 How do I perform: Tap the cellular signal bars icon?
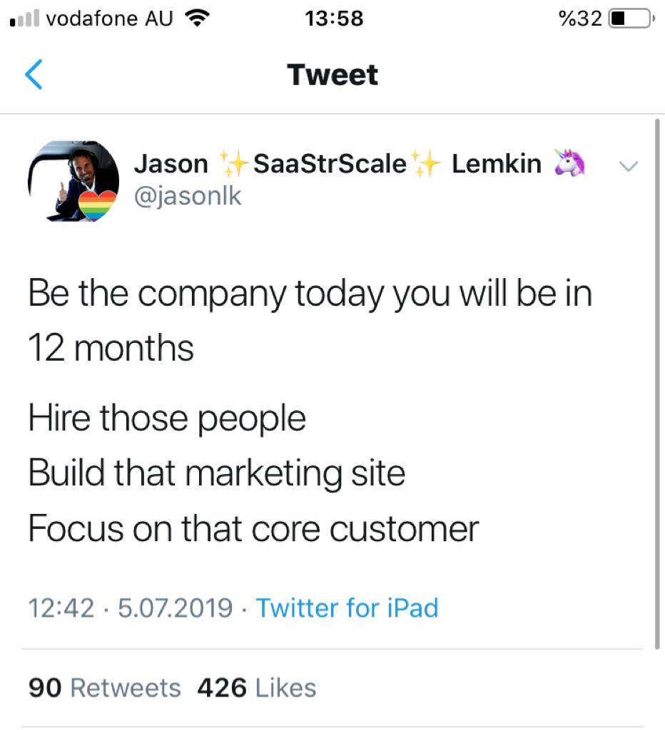pos(24,20)
